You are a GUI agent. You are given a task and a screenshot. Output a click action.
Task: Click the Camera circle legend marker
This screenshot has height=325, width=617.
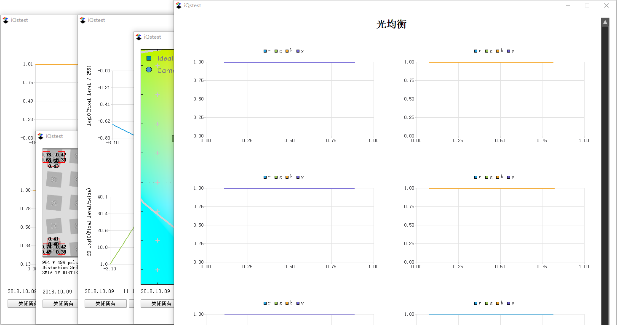pyautogui.click(x=149, y=70)
